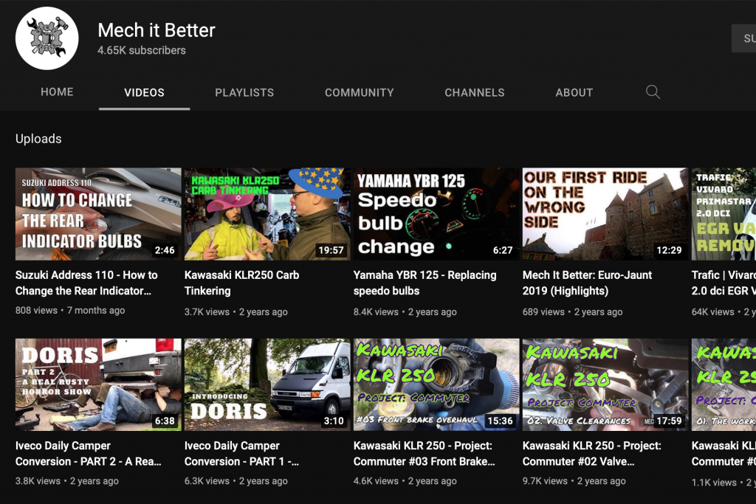
Task: Click the KLR 250 Valve Clearances thumbnail
Action: (x=605, y=384)
